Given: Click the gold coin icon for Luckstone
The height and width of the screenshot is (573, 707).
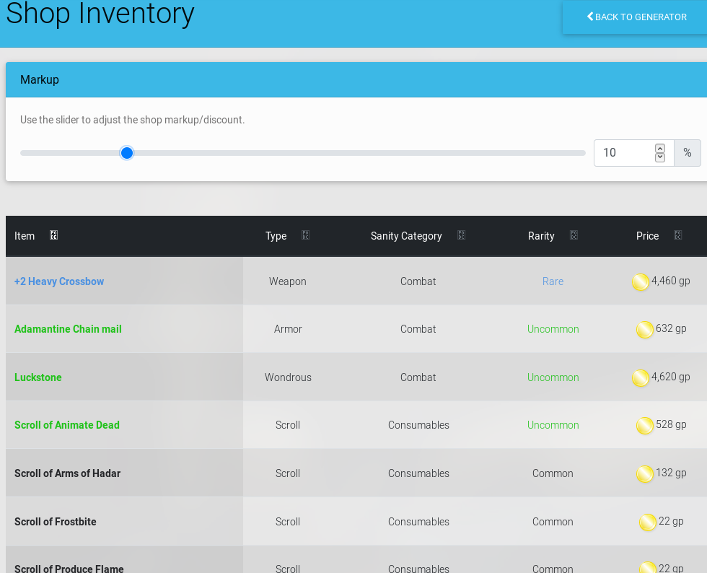Looking at the screenshot, I should click(x=640, y=378).
